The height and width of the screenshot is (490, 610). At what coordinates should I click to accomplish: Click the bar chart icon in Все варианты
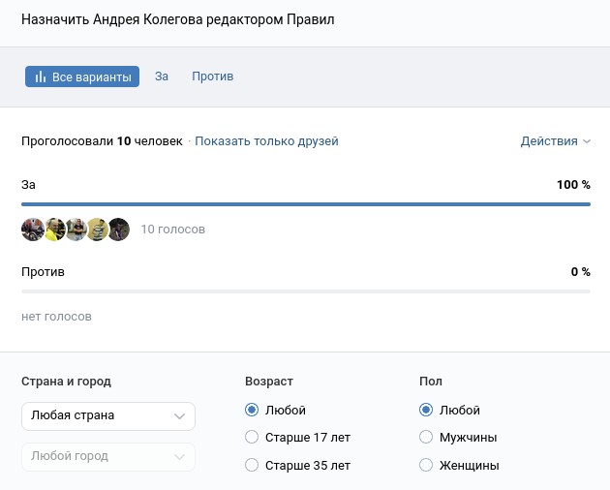(41, 77)
